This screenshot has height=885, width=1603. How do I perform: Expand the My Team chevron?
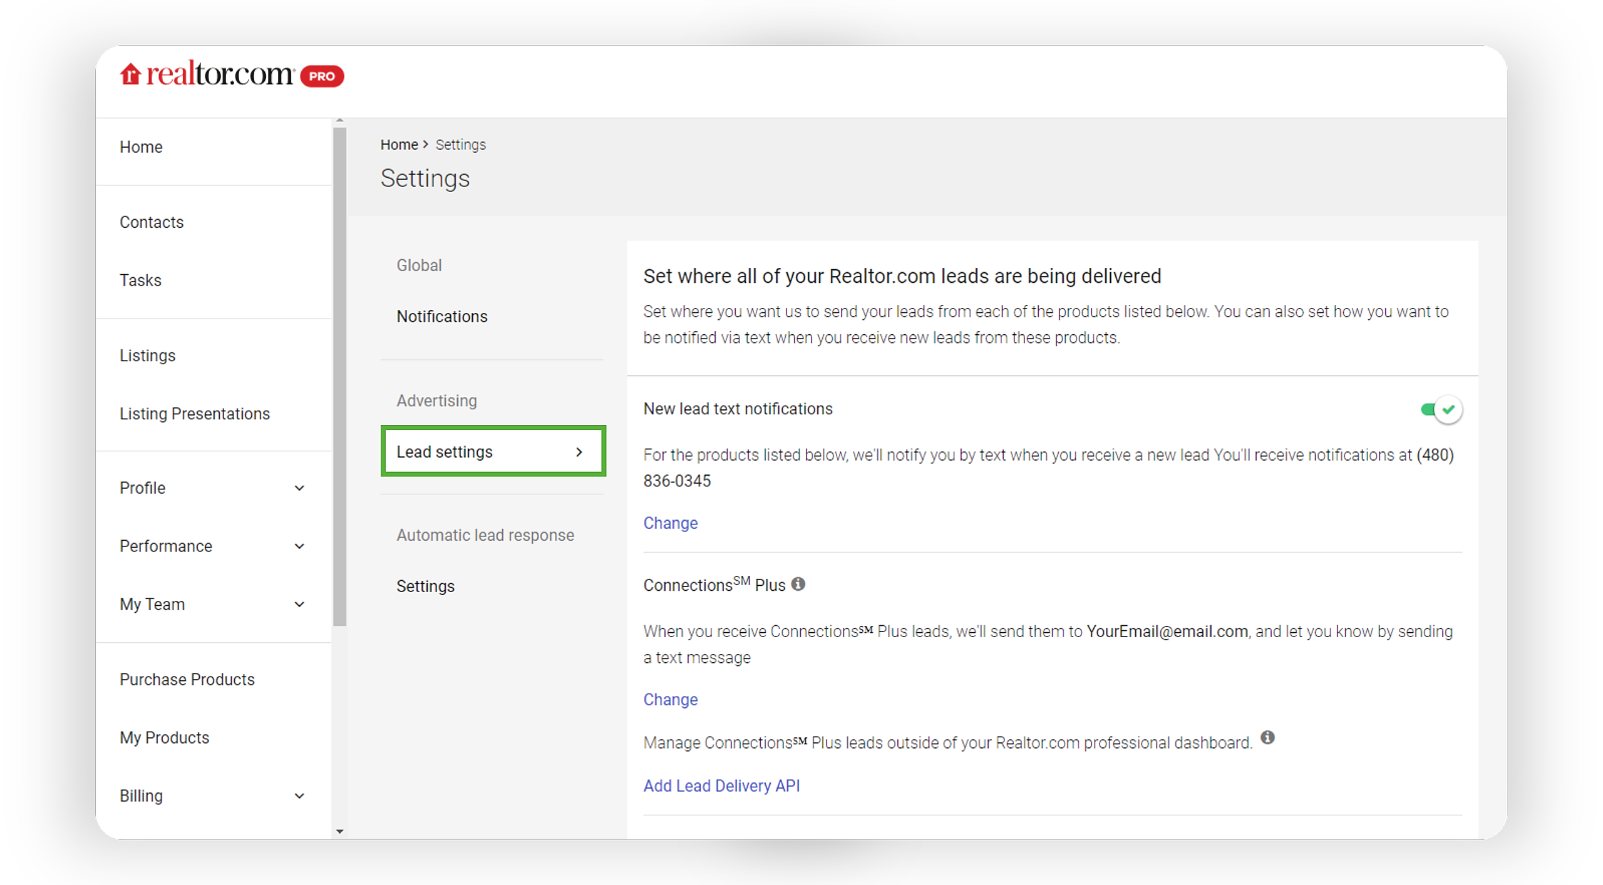click(x=299, y=605)
